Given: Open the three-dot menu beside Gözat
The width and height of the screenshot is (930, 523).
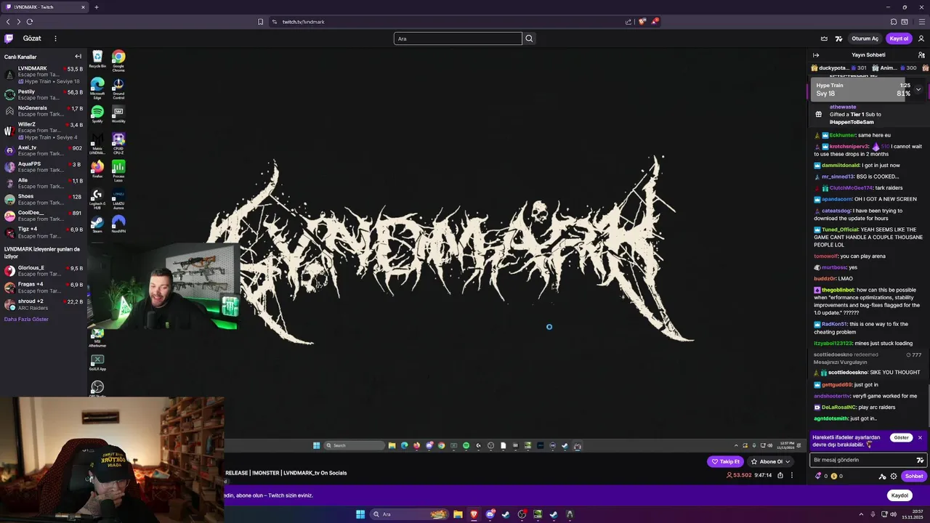Looking at the screenshot, I should point(55,38).
